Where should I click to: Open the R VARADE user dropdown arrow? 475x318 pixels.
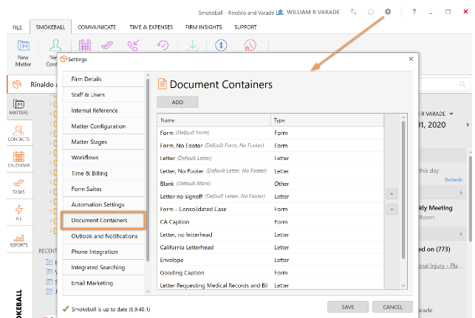(x=451, y=114)
